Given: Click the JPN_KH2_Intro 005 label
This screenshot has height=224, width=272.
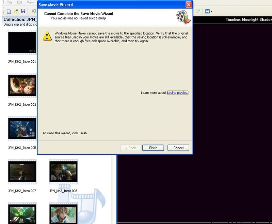Looking at the screenshot, I should 22,148.
